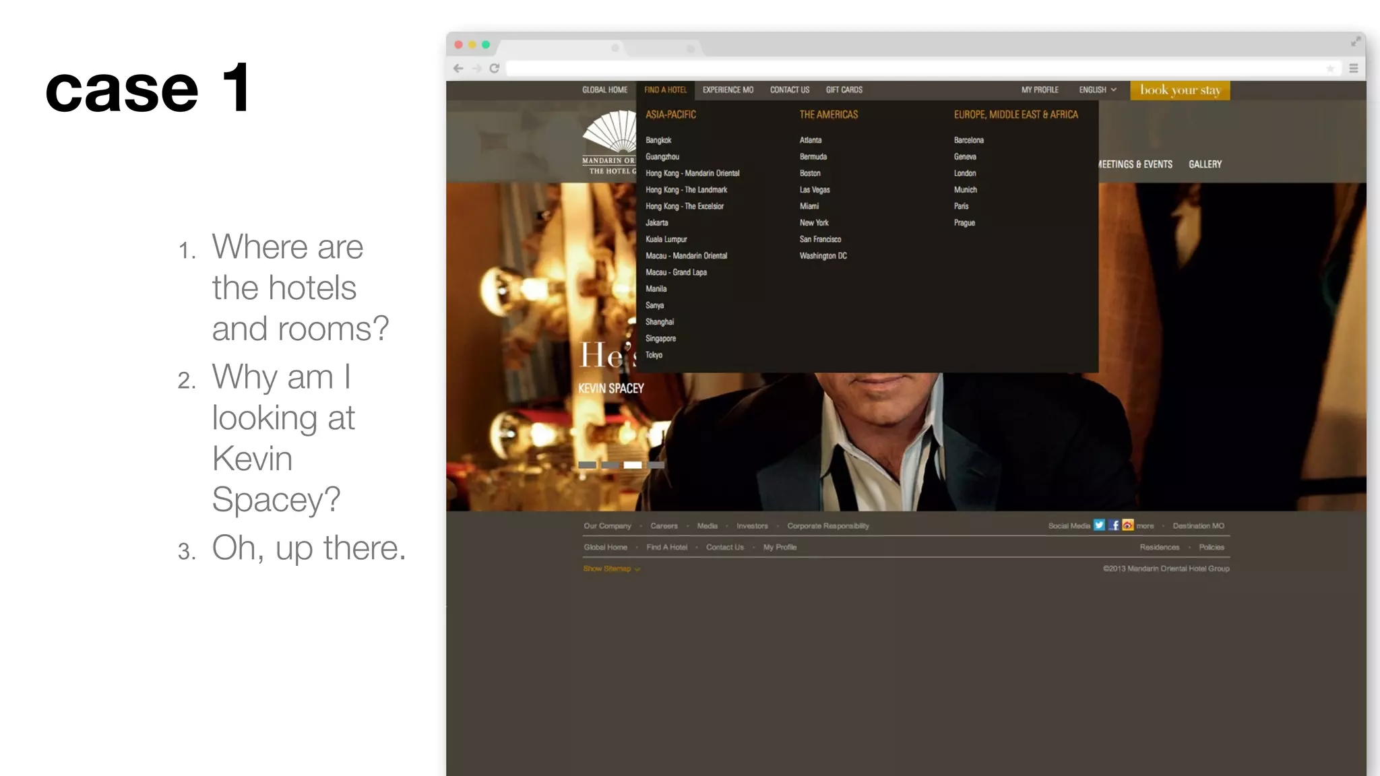The image size is (1380, 776).
Task: Click the Facebook social media icon
Action: point(1114,525)
